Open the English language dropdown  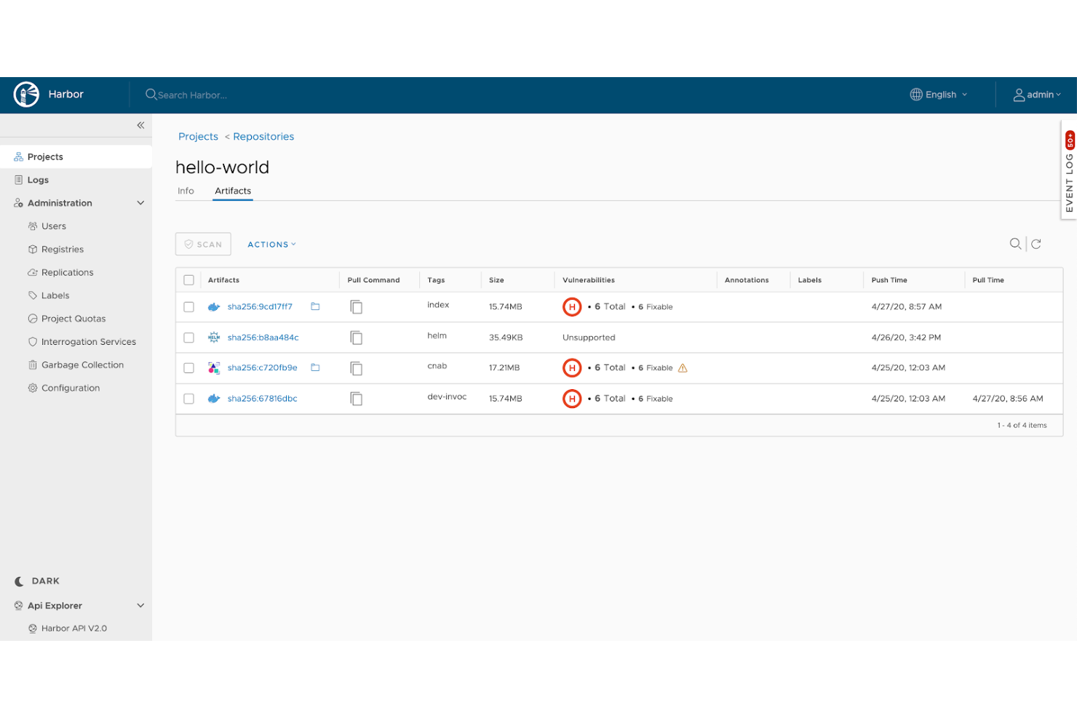tap(939, 95)
